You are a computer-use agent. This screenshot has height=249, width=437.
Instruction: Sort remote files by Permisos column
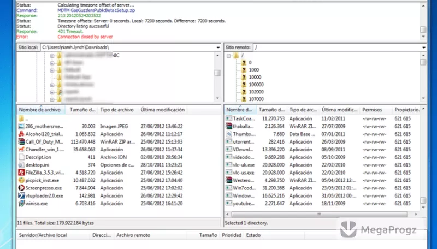[x=376, y=110]
